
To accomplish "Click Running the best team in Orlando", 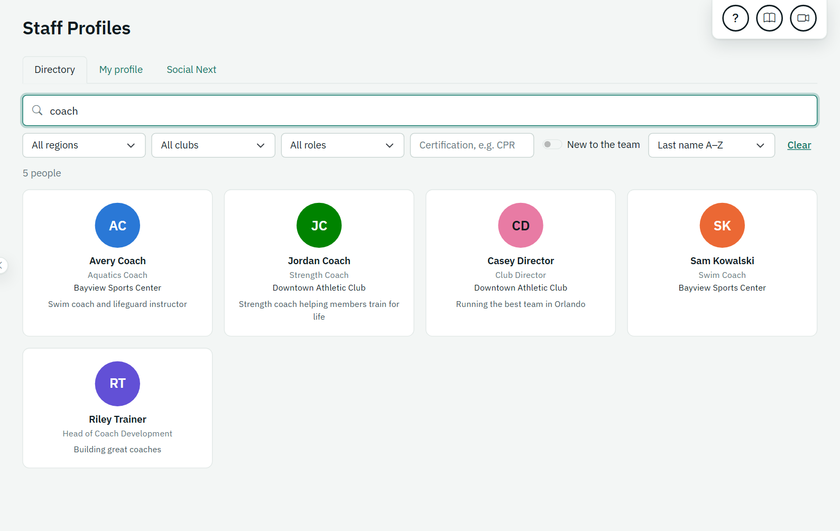I will coord(521,304).
